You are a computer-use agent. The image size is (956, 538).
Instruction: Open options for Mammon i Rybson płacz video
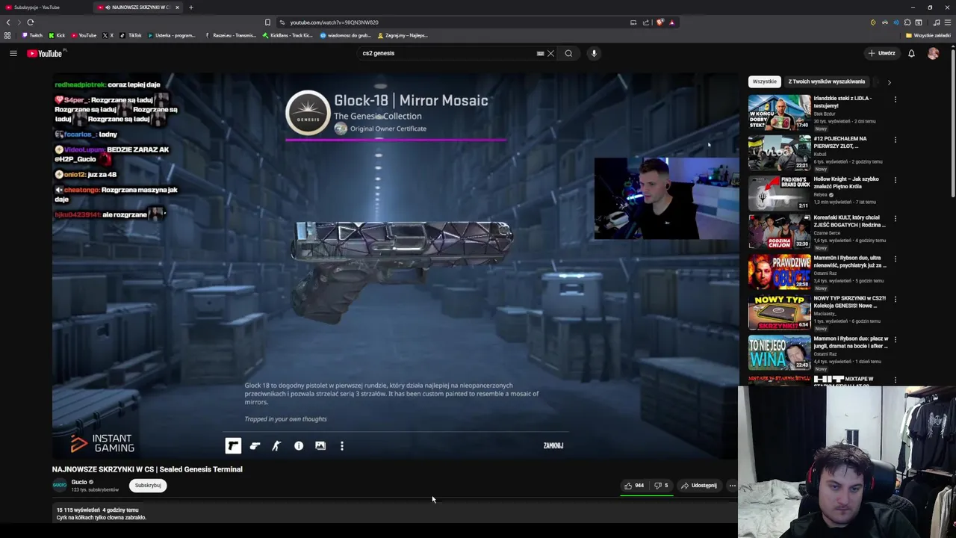895,339
